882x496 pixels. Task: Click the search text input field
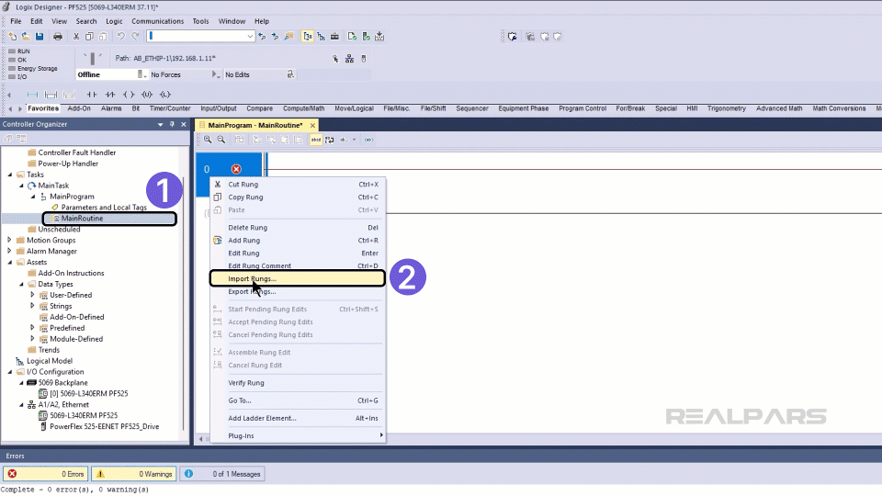[197, 36]
